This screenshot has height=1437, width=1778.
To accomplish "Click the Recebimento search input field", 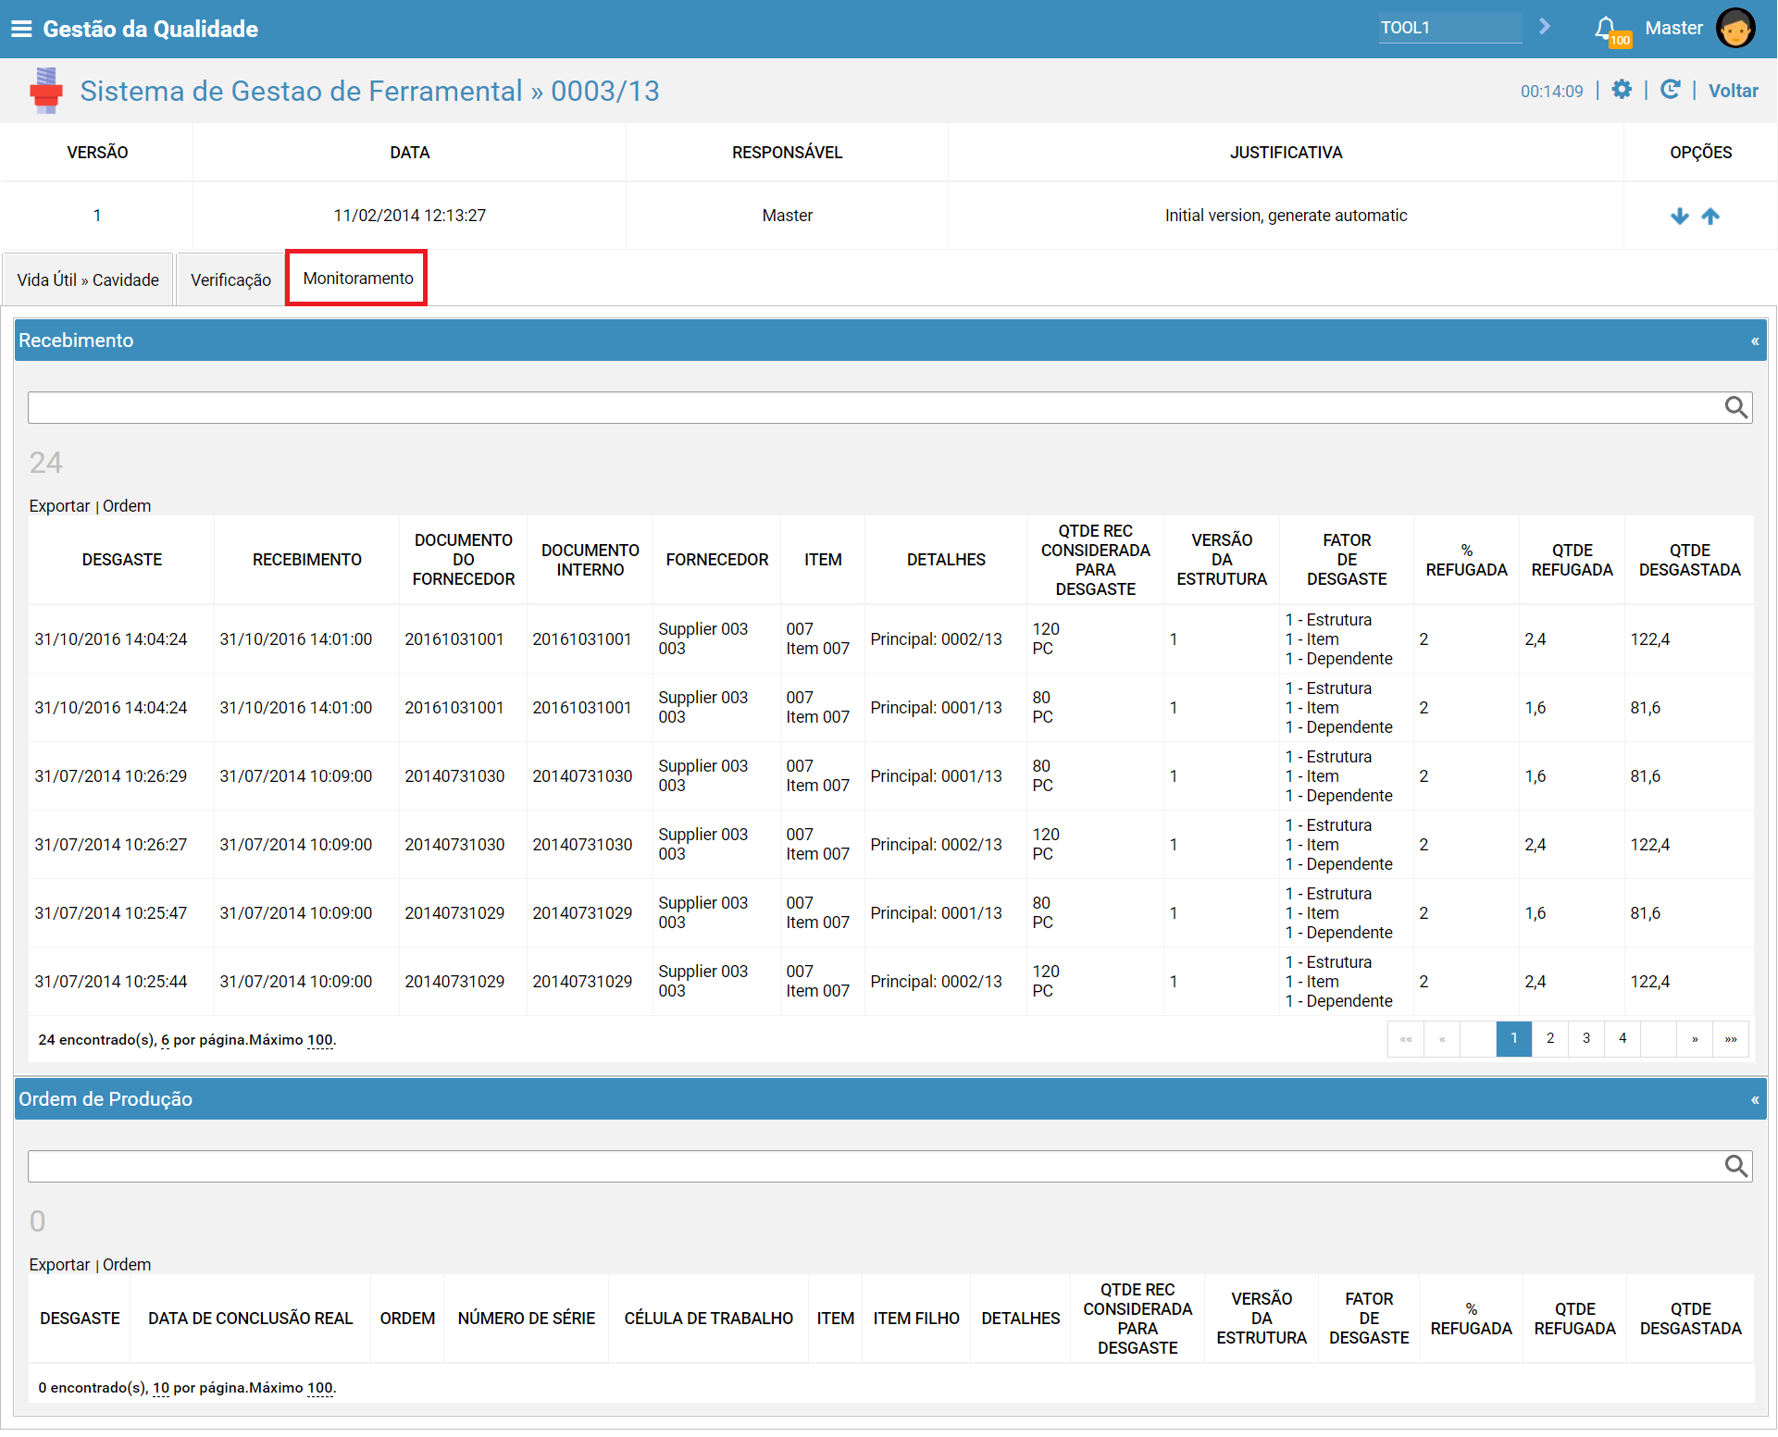I will (x=875, y=407).
